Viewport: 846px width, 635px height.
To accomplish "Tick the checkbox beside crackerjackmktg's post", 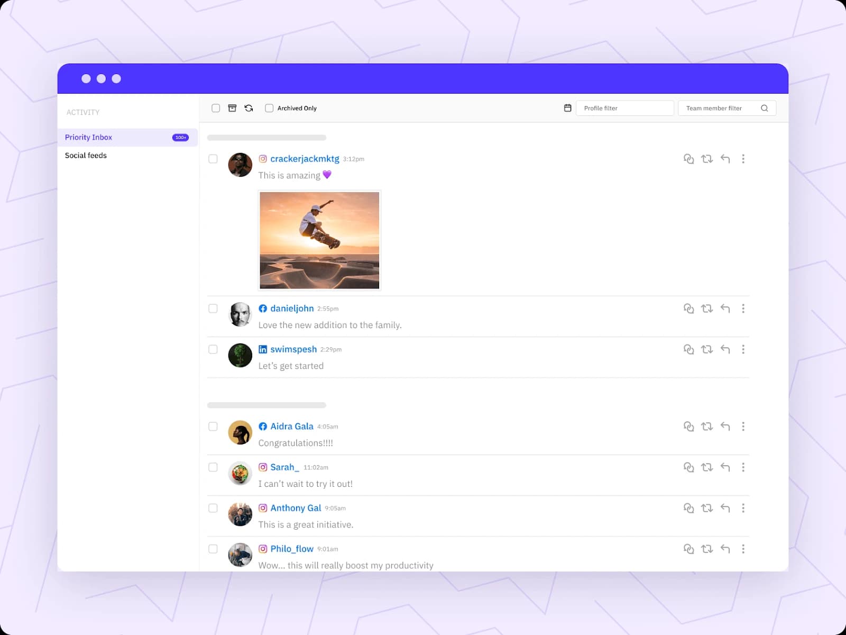I will pyautogui.click(x=213, y=158).
